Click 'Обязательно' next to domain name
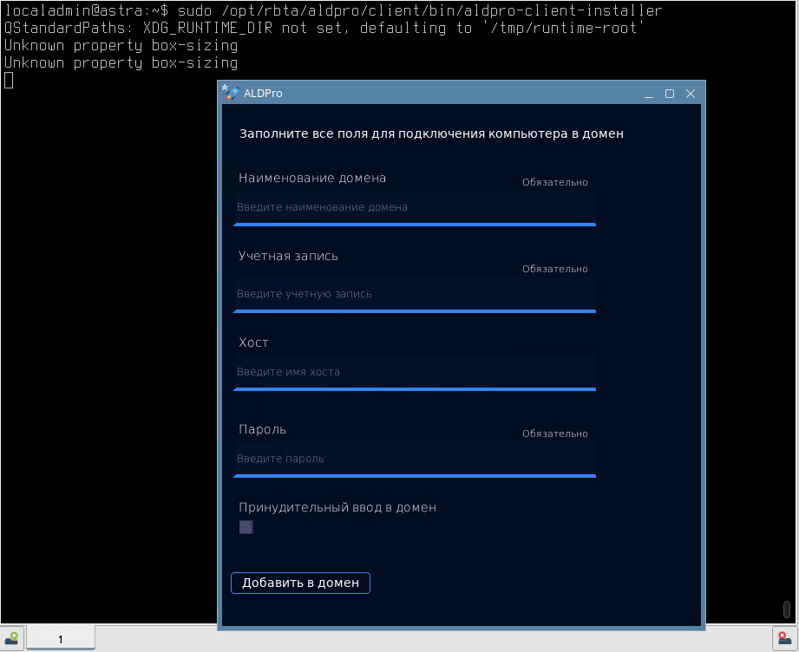Screen dimensions: 799x652 [x=555, y=182]
